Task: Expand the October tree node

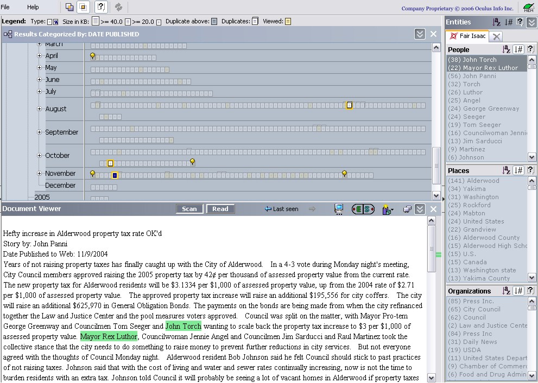Action: pyautogui.click(x=39, y=156)
